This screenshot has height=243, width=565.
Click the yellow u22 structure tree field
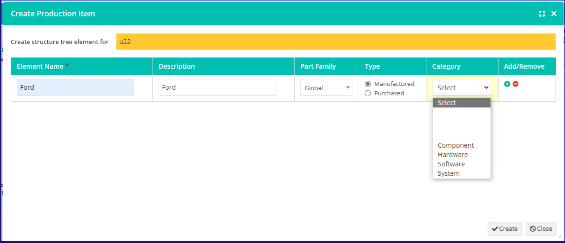coord(336,41)
